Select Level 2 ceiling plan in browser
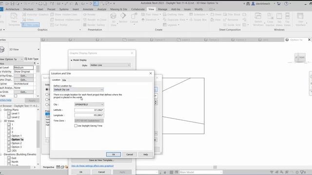Screen dimensions: 312x175 click(x=15, y=117)
